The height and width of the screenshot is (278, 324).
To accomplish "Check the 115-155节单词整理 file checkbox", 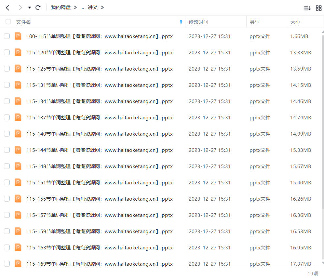I will tap(7, 199).
